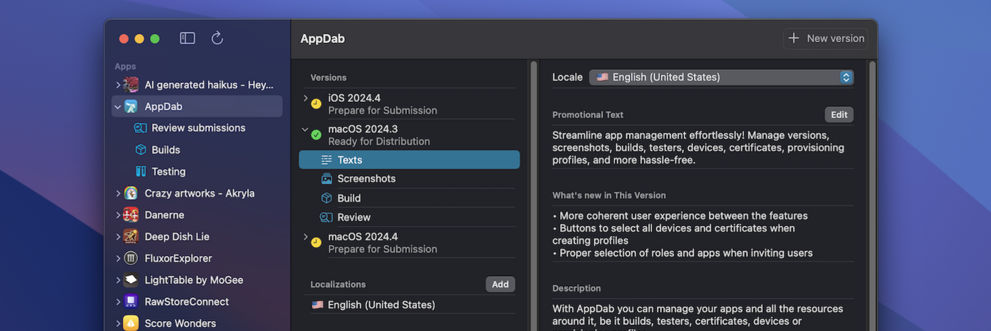Click the US flag in Localizations list
Viewport: 991px width, 331px height.
click(318, 305)
